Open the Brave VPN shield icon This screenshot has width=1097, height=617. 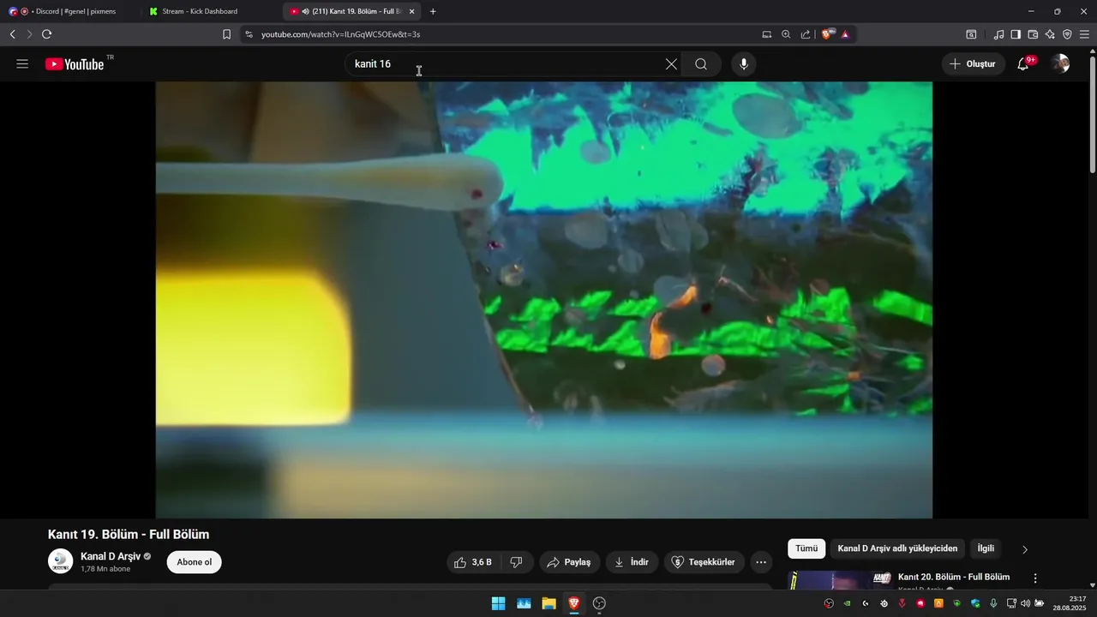(1067, 34)
